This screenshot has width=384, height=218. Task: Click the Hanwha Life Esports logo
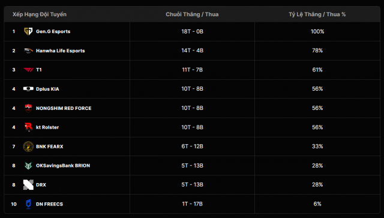[x=28, y=50]
